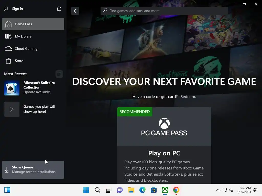Click the Xbox app taskbar icon
This screenshot has width=262, height=196.
(x=165, y=190)
